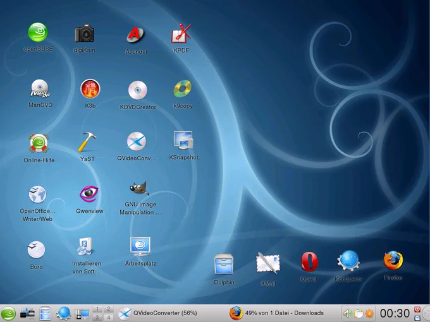Click the Konqueror globe in panel
The height and width of the screenshot is (322, 430).
(x=64, y=314)
